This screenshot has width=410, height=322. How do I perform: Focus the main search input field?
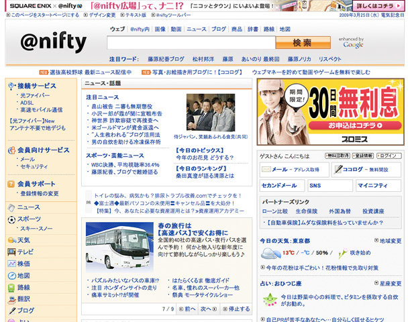point(191,43)
